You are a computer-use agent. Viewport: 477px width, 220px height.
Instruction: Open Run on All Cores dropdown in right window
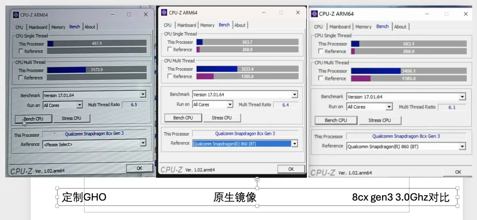coord(389,107)
